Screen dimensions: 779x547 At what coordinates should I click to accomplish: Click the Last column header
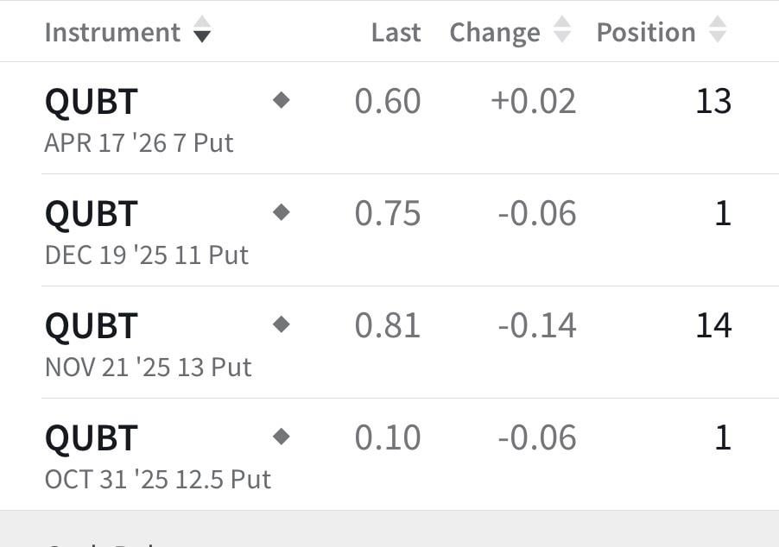click(x=396, y=33)
